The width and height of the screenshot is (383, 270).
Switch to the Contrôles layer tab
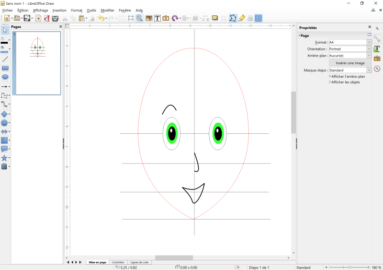[x=118, y=262]
